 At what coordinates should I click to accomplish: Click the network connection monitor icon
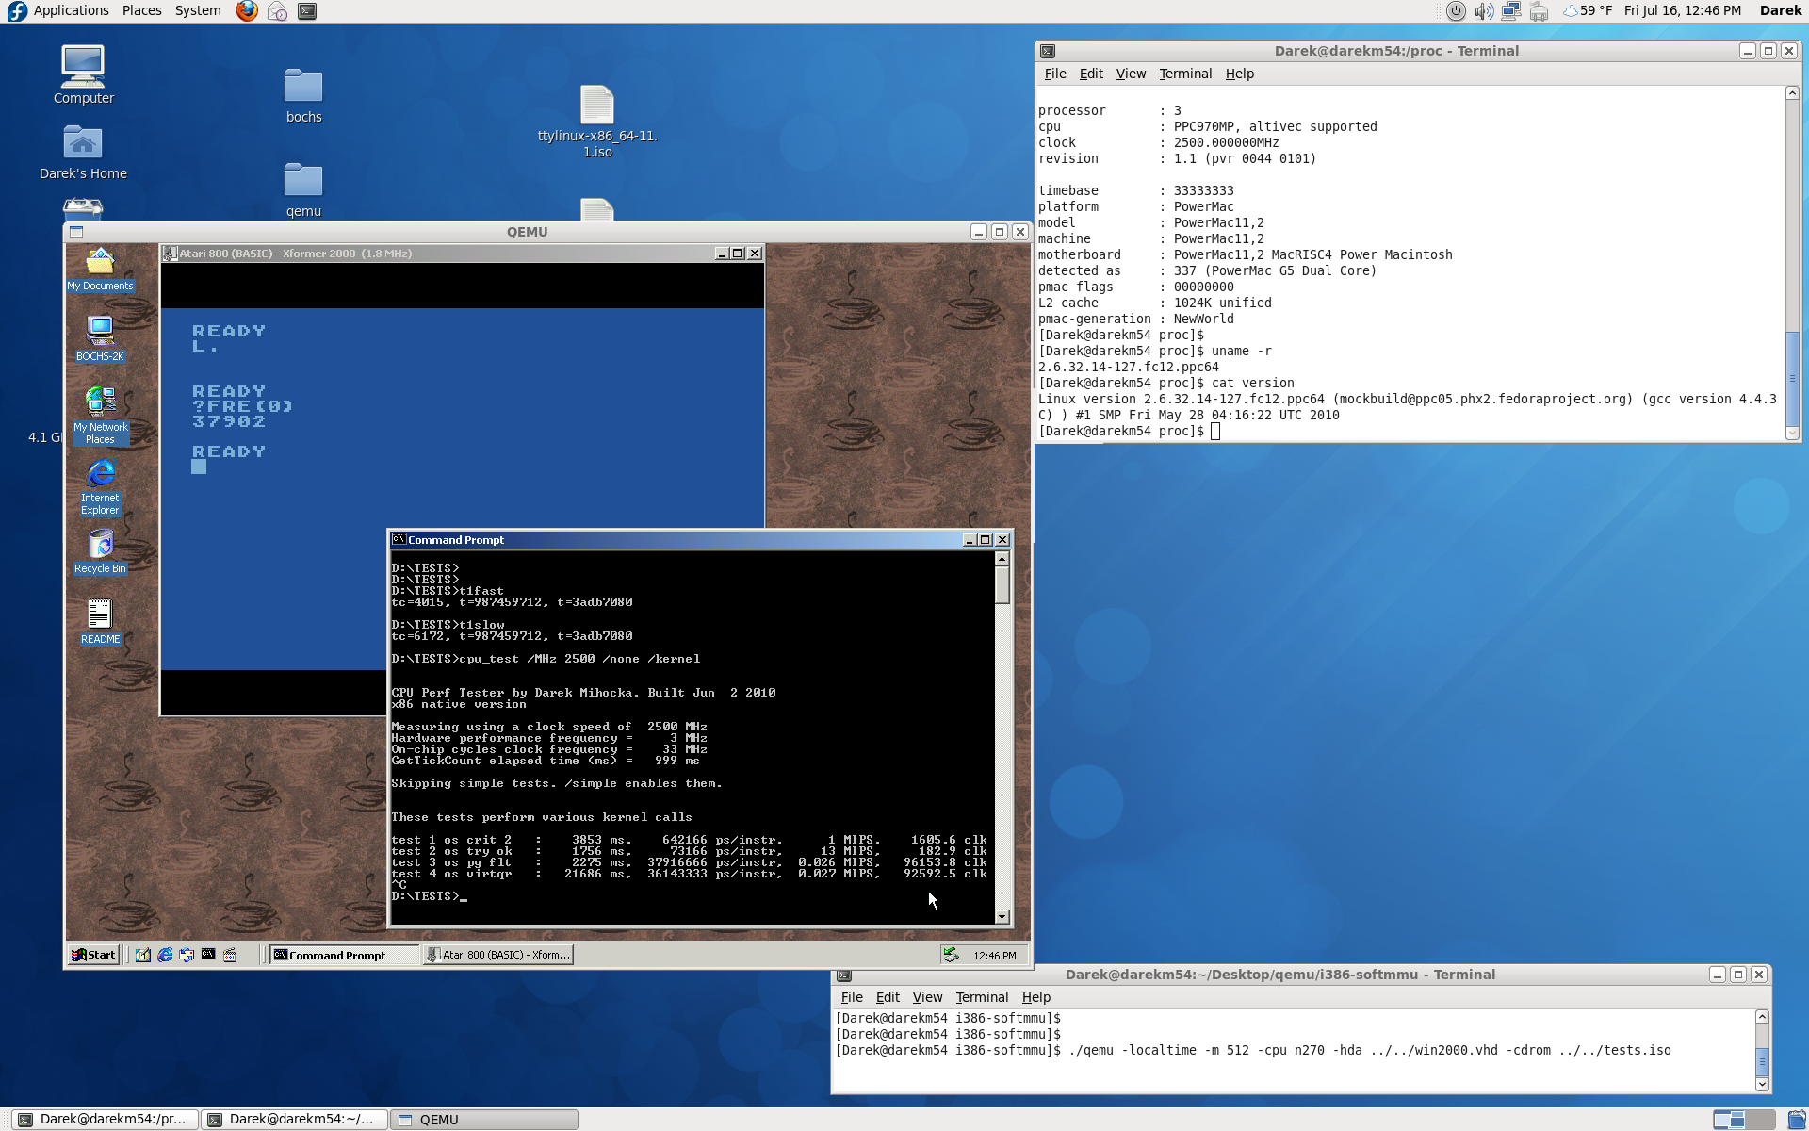point(1511,11)
